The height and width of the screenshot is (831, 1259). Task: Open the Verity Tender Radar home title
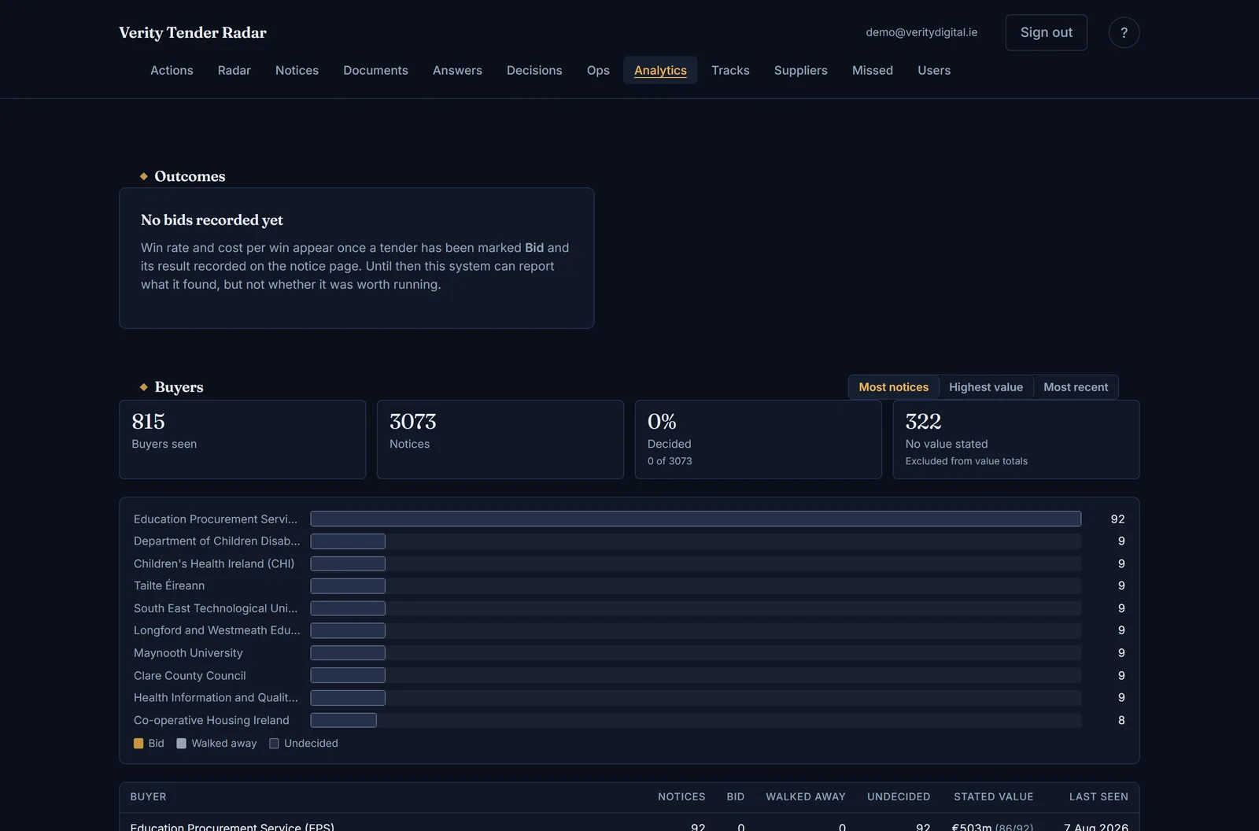[193, 32]
